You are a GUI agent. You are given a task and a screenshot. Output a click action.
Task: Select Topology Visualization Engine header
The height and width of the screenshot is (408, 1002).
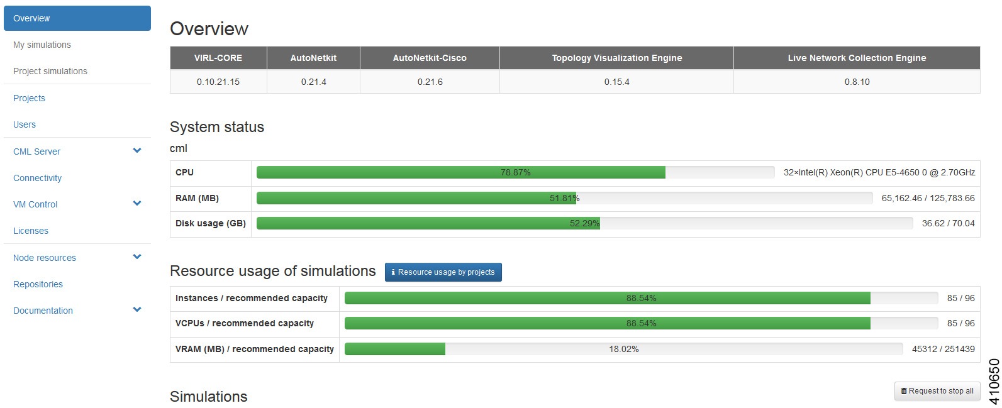616,58
